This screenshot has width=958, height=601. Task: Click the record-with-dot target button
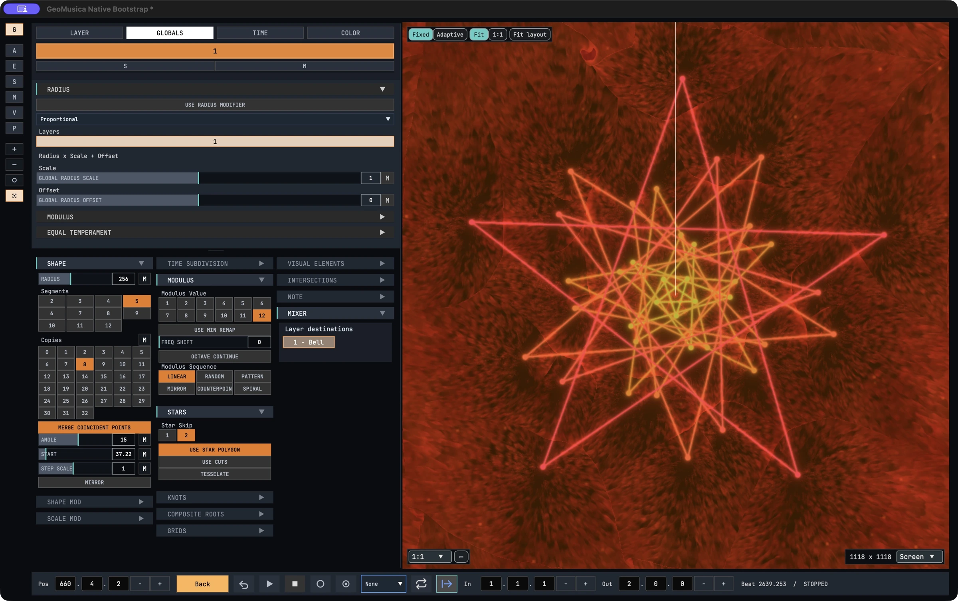[x=346, y=584]
